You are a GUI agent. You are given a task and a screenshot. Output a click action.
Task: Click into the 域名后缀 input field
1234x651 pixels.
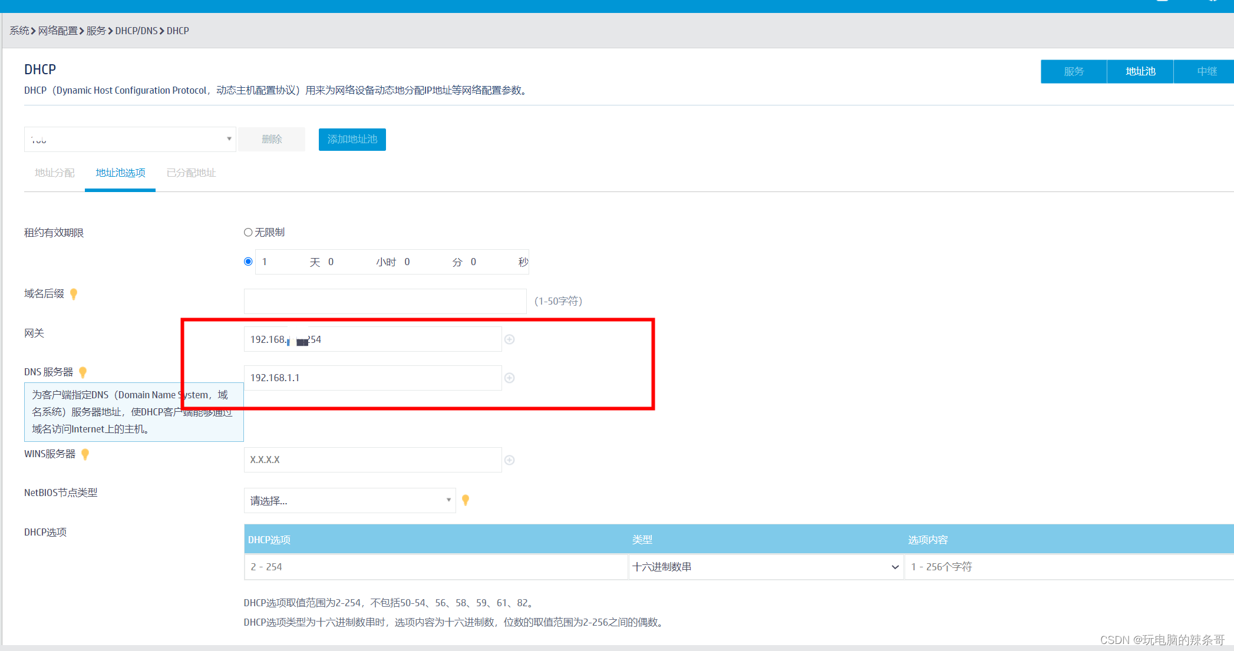tap(385, 301)
